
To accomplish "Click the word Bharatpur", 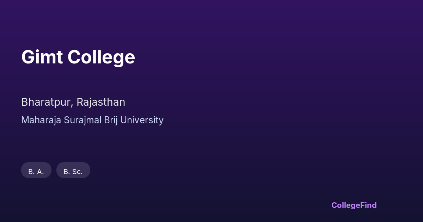I will pos(47,102).
